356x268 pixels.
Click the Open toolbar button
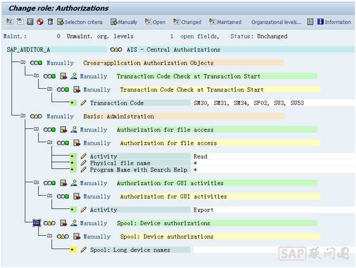click(155, 22)
